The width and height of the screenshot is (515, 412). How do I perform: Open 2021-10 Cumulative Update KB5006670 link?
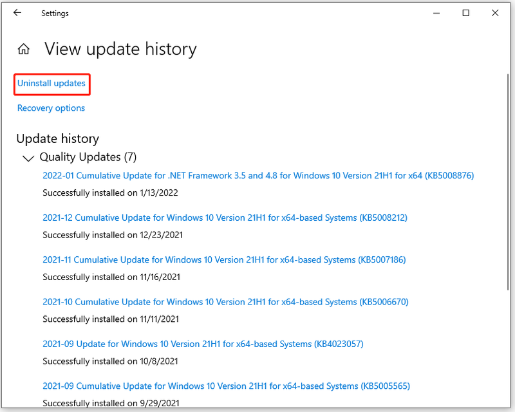[225, 302]
